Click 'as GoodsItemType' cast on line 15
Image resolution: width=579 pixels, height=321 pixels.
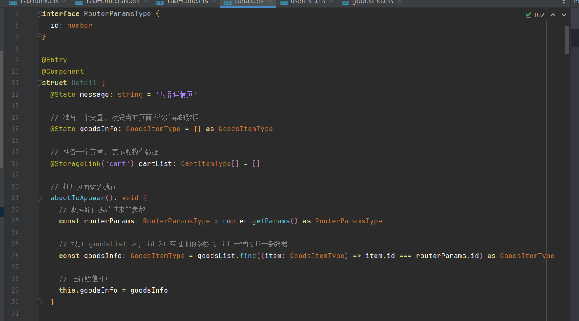click(239, 129)
